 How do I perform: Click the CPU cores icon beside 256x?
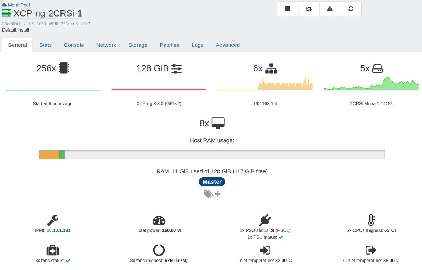pyautogui.click(x=64, y=68)
